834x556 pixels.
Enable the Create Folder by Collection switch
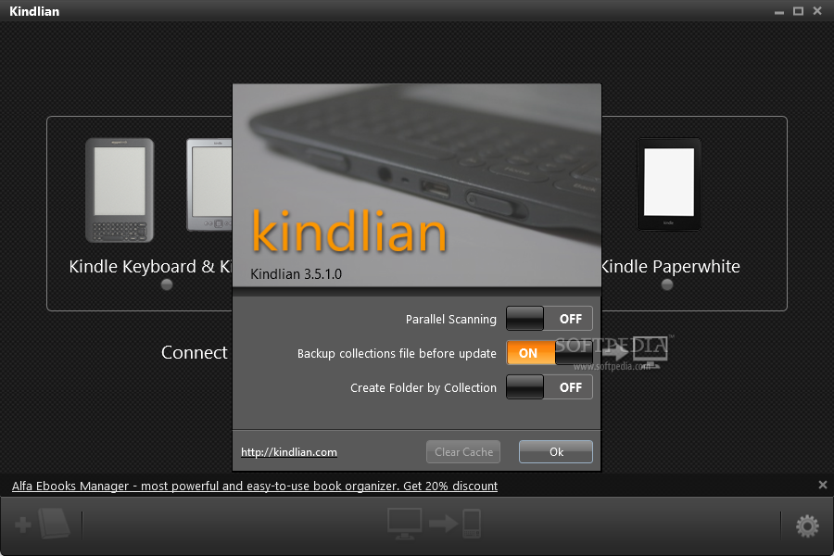click(x=549, y=386)
